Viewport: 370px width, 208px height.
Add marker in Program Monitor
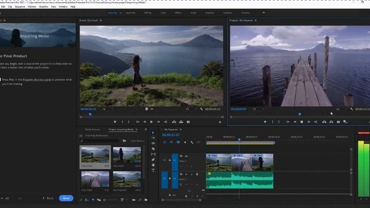coord(265,122)
